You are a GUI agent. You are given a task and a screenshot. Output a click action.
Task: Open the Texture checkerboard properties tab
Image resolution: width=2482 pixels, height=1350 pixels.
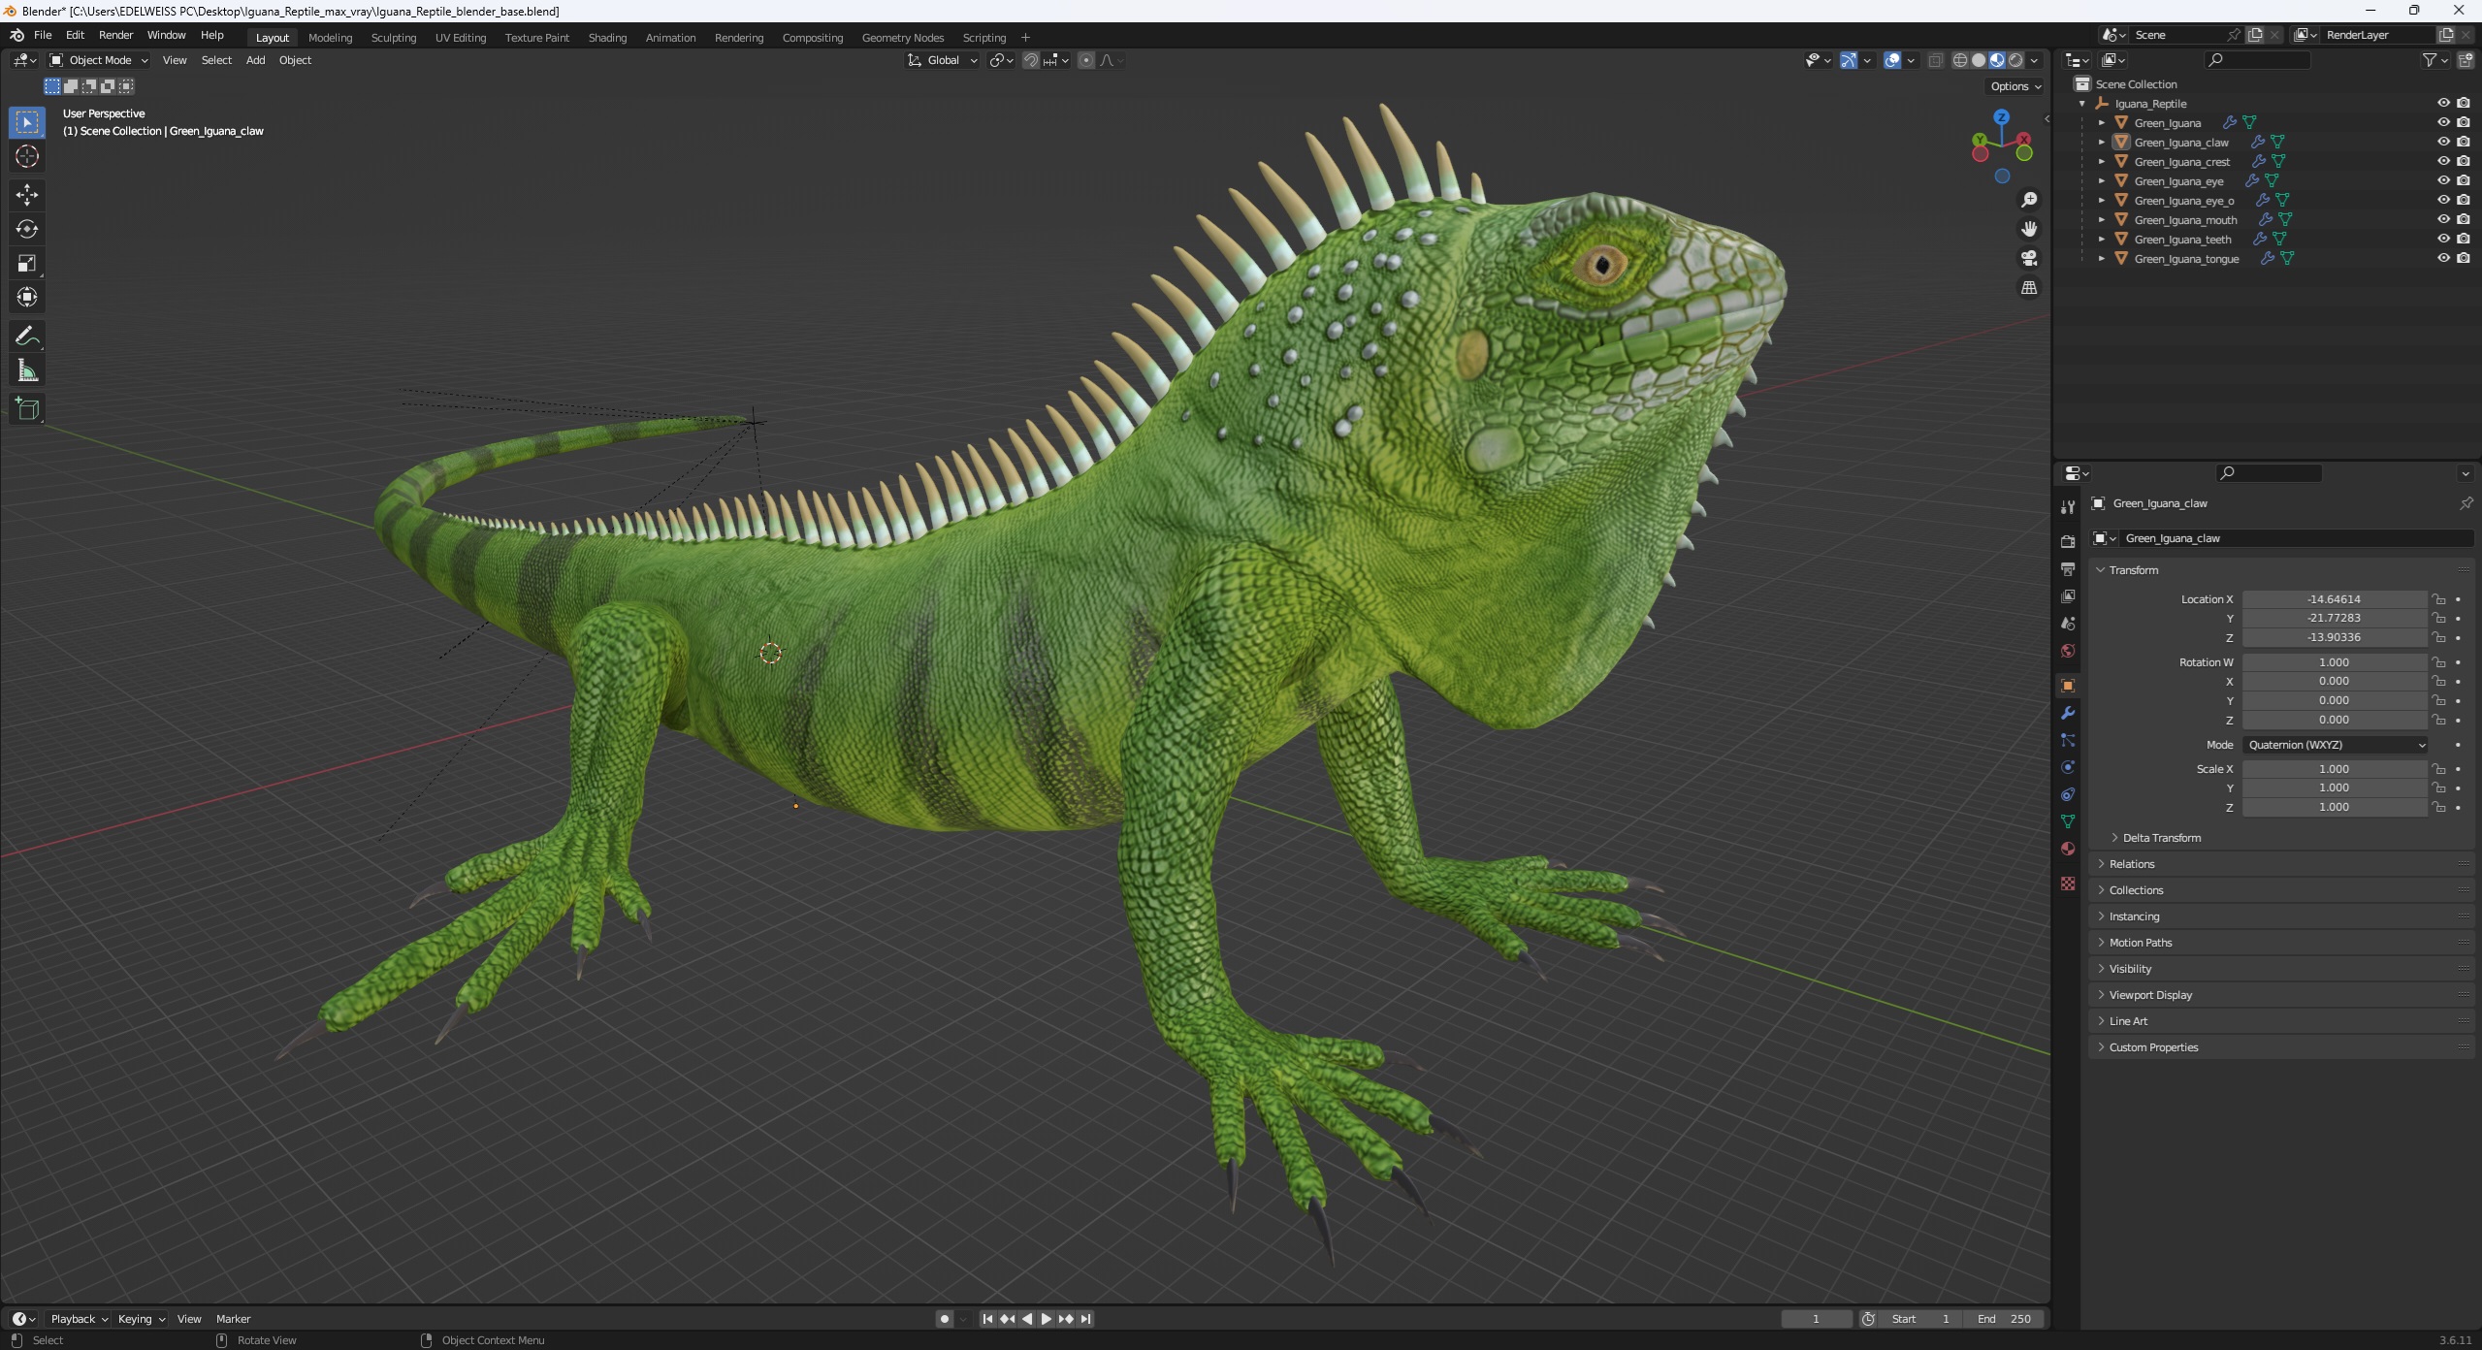coord(2068,884)
